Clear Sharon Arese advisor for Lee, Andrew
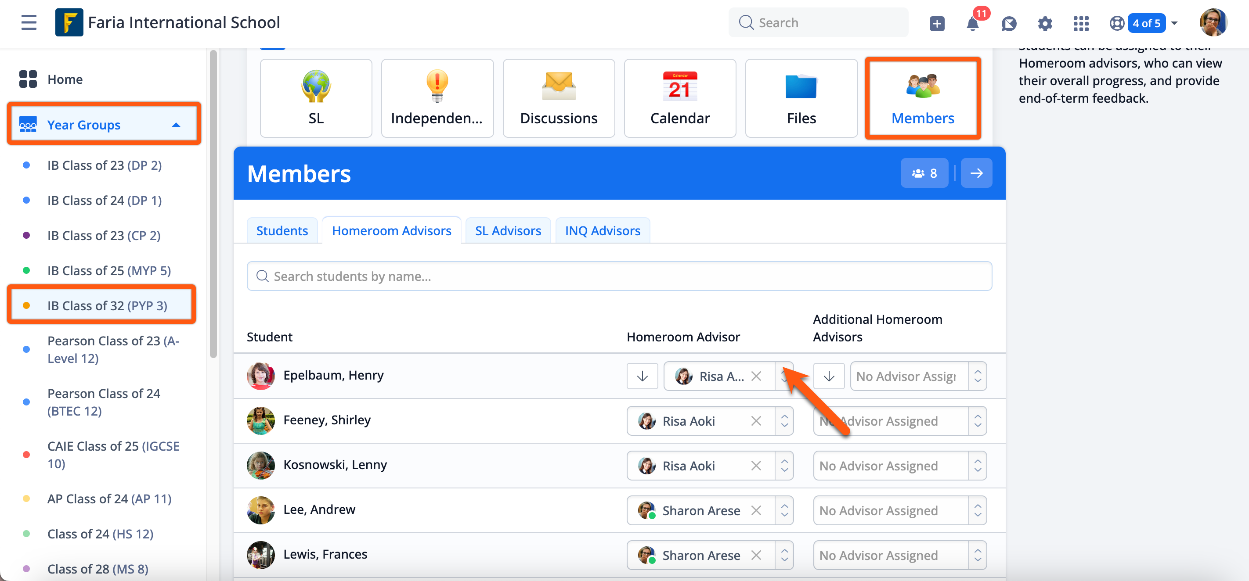 coord(755,510)
